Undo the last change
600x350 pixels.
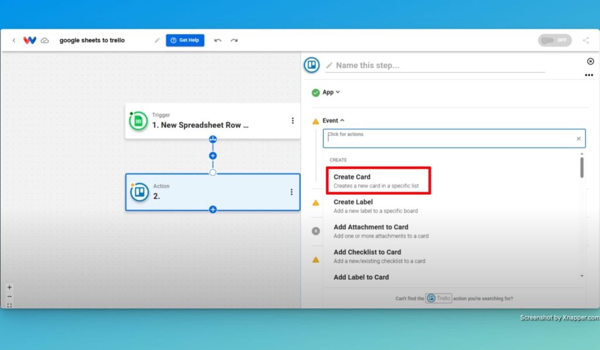(x=218, y=40)
